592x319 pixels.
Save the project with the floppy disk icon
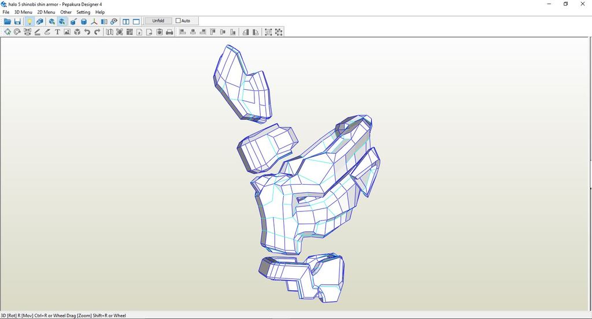pyautogui.click(x=17, y=21)
